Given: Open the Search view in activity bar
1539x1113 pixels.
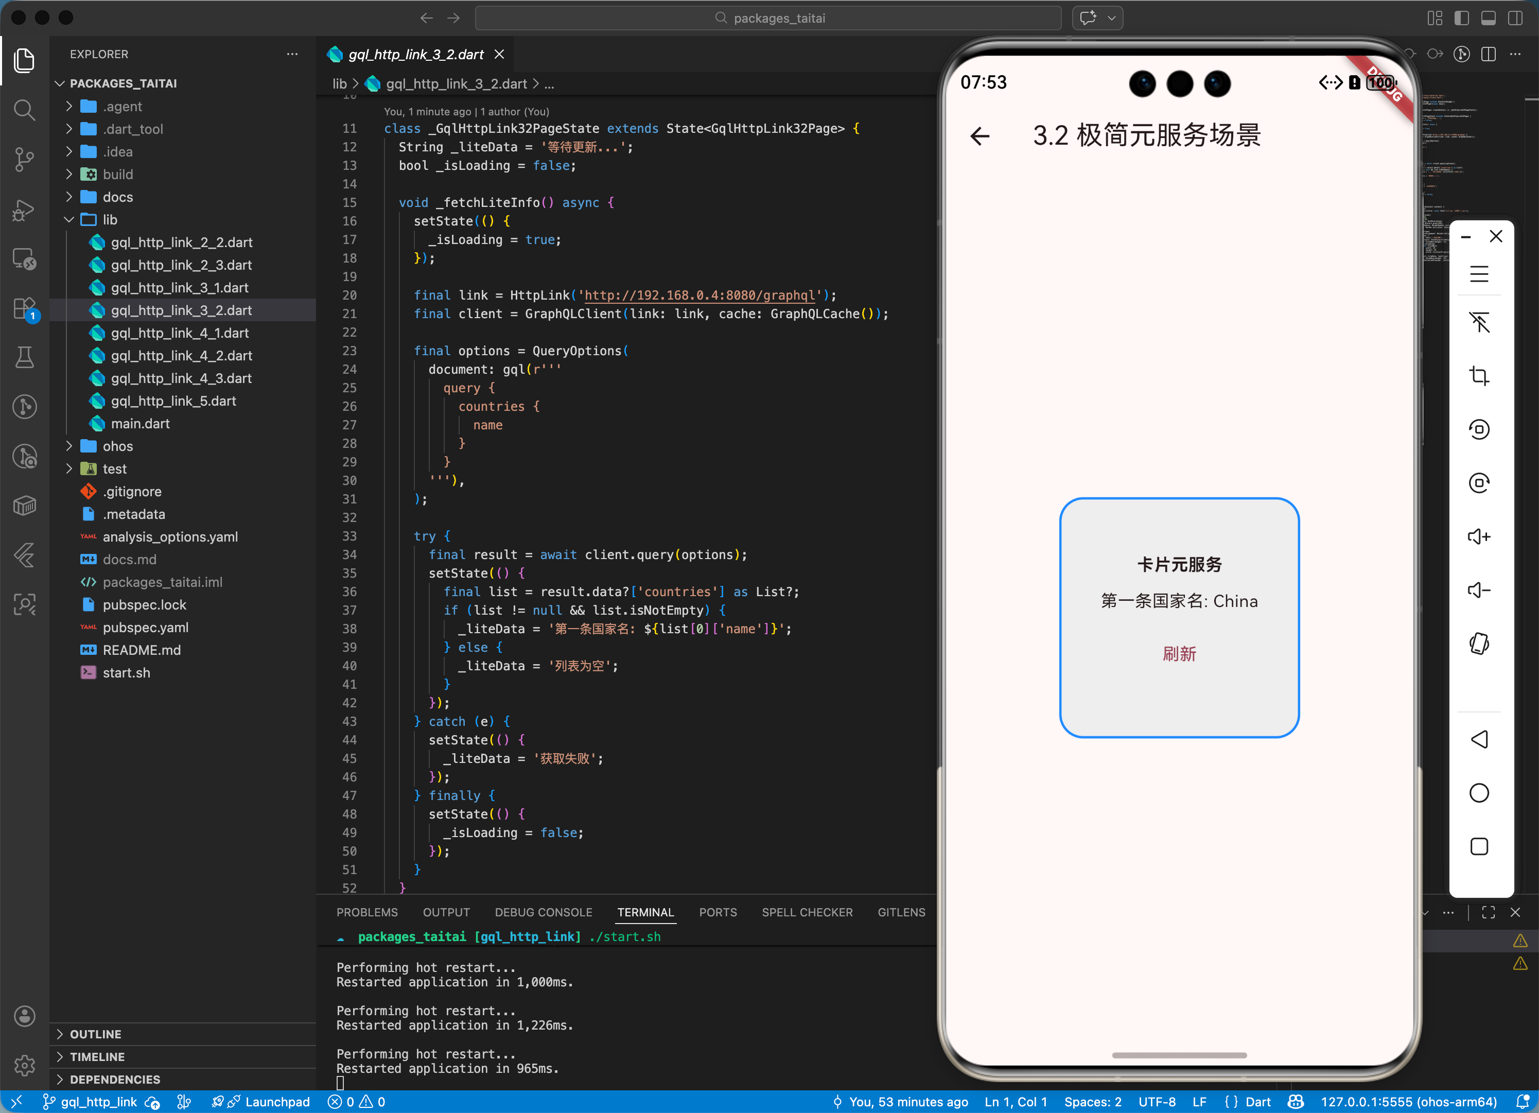Looking at the screenshot, I should [24, 110].
